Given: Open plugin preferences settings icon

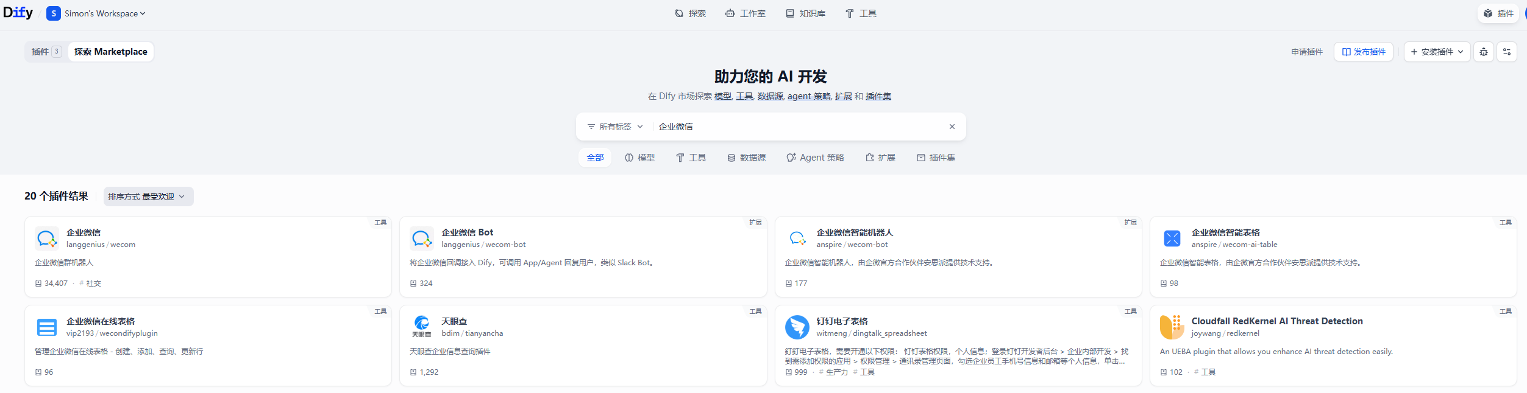Looking at the screenshot, I should click(1507, 52).
